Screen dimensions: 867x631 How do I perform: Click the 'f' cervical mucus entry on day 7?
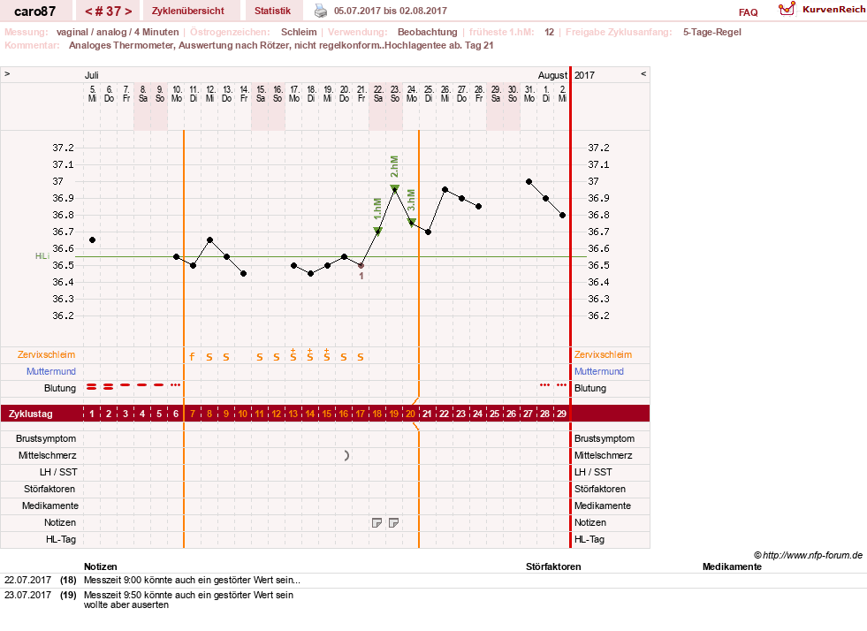[x=193, y=357]
